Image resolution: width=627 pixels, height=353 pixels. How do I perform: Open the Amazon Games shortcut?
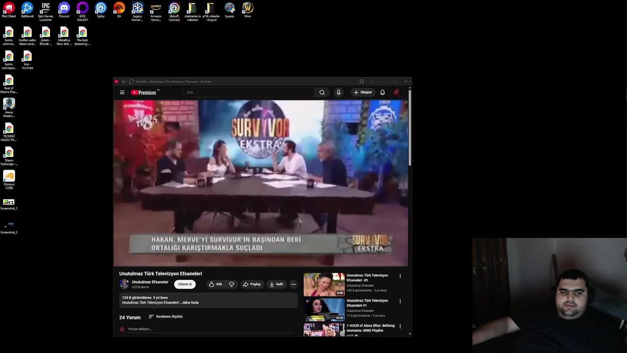point(156,12)
